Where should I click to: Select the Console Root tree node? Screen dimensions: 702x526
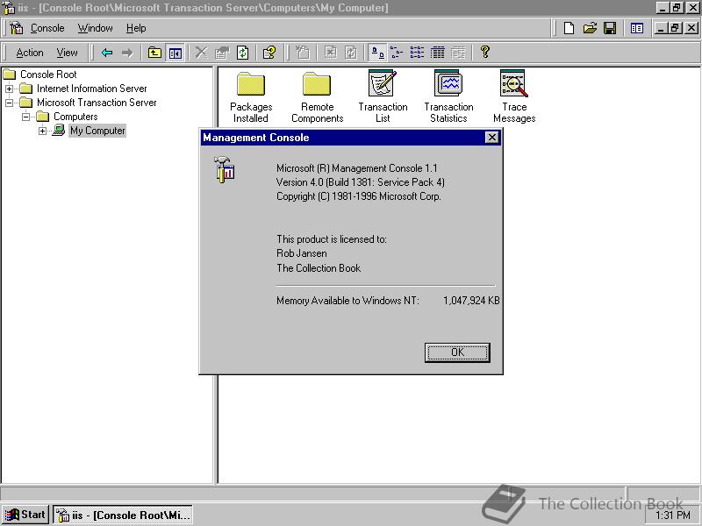point(48,75)
